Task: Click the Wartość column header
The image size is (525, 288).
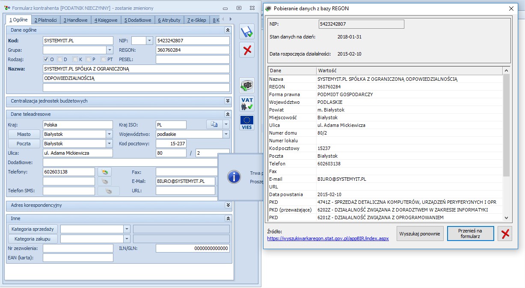Action: (x=409, y=71)
